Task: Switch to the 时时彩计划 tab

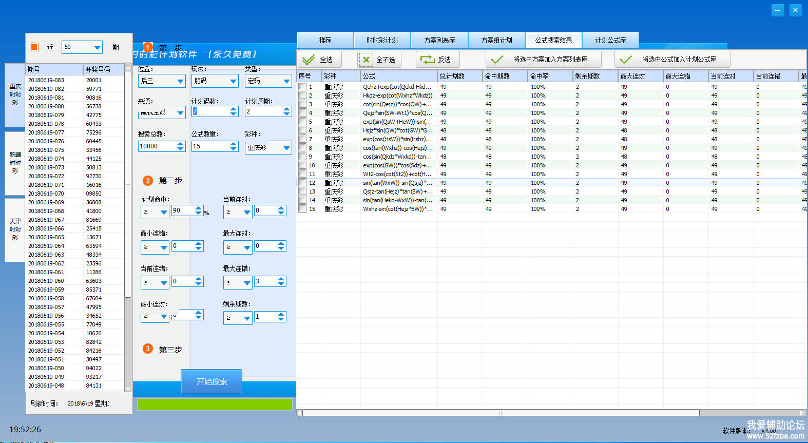Action: tap(382, 40)
